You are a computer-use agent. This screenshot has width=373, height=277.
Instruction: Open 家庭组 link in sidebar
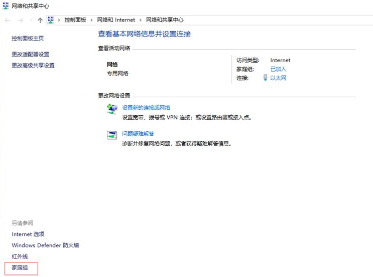[x=20, y=268]
